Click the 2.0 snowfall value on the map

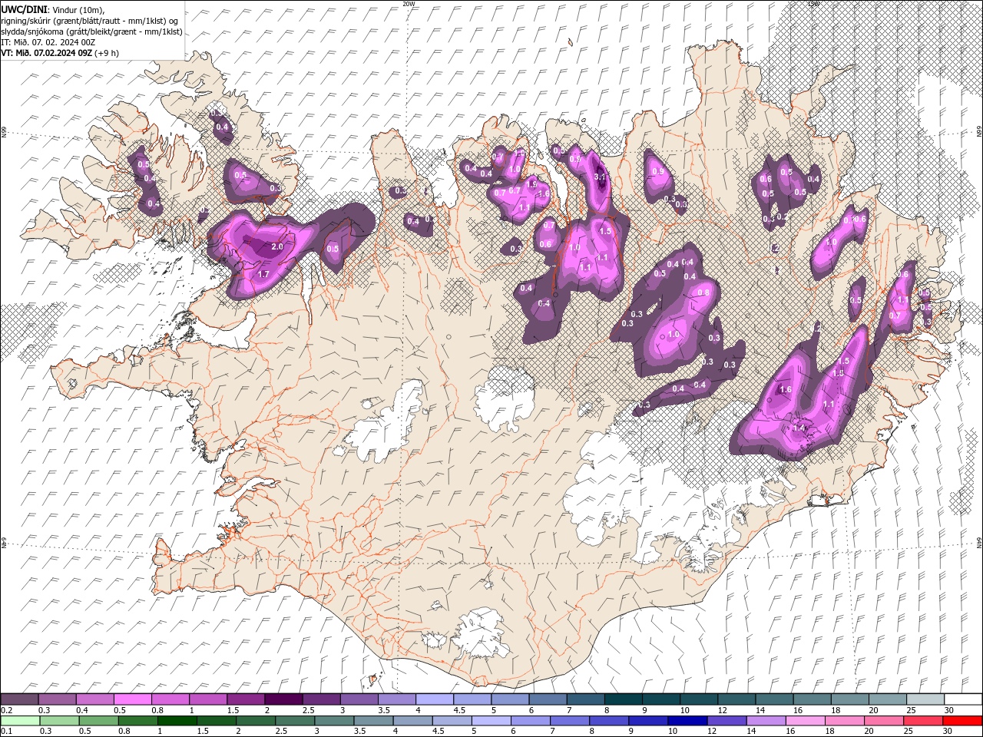[277, 247]
